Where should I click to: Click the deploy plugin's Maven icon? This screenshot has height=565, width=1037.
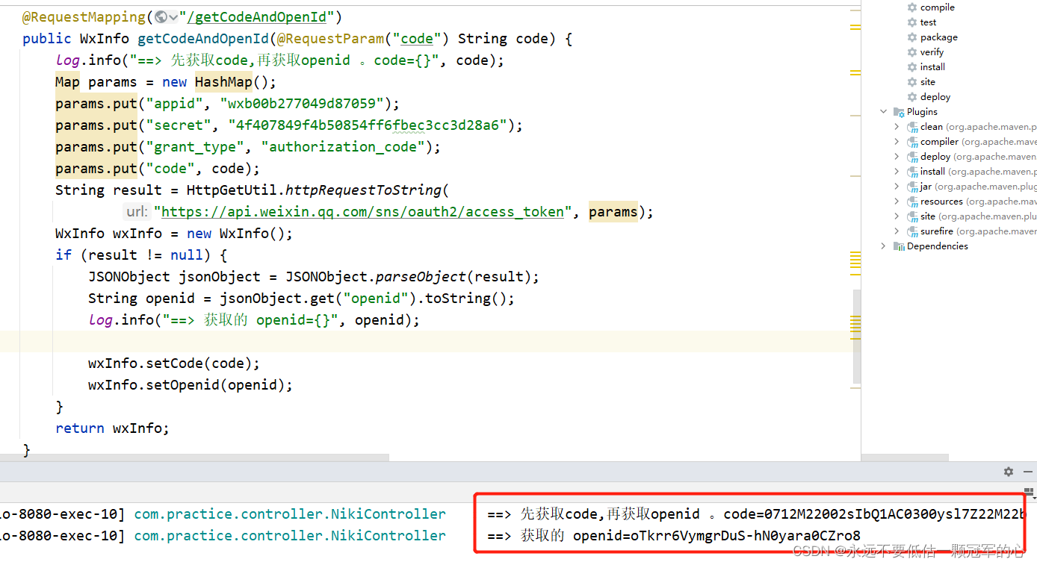[912, 157]
